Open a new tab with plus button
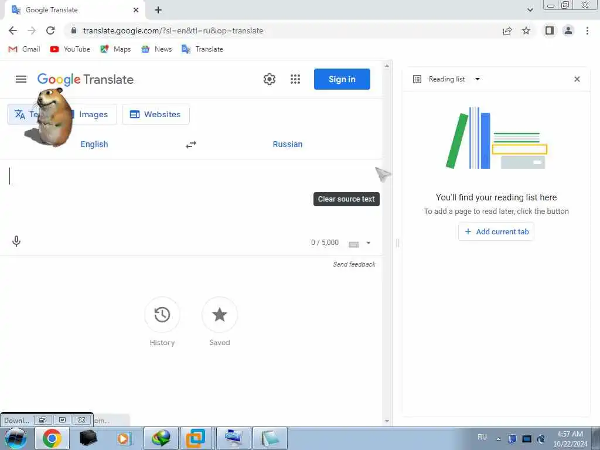The width and height of the screenshot is (600, 450). point(158,10)
